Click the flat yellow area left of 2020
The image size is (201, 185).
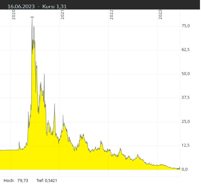pos(5,159)
